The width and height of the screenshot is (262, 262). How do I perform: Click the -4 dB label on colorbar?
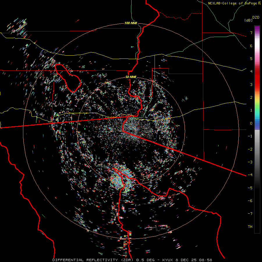coord(250,175)
